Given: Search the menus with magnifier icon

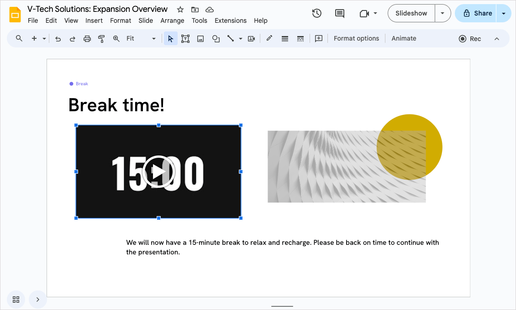Looking at the screenshot, I should point(19,38).
